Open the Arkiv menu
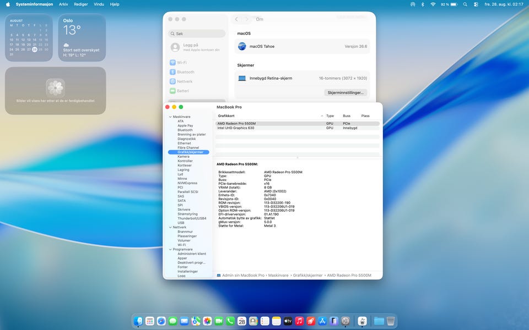The width and height of the screenshot is (529, 330). pos(63,4)
